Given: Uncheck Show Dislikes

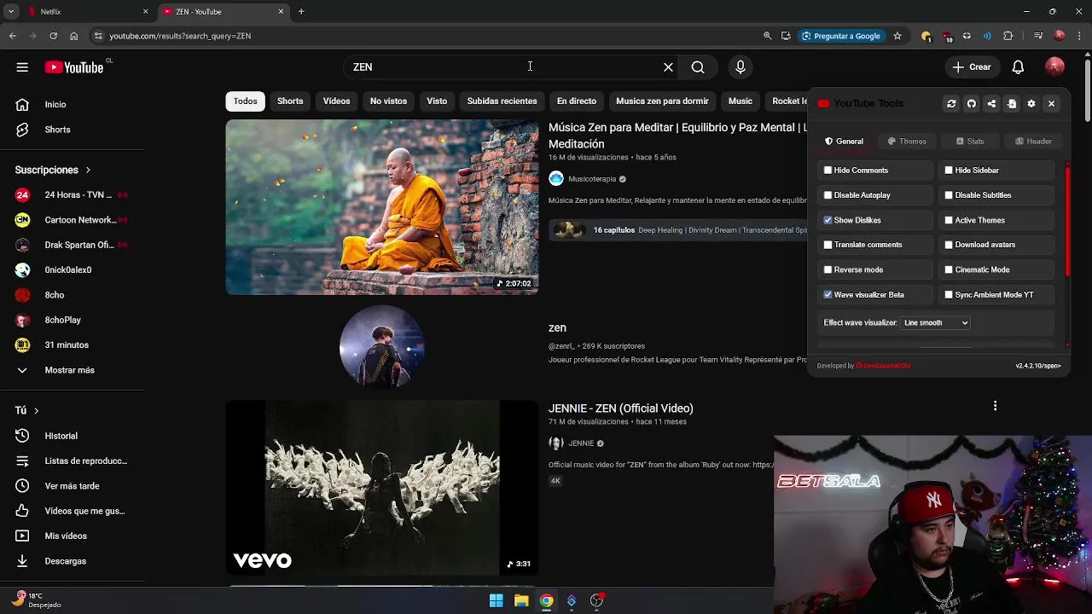Looking at the screenshot, I should click(x=828, y=220).
